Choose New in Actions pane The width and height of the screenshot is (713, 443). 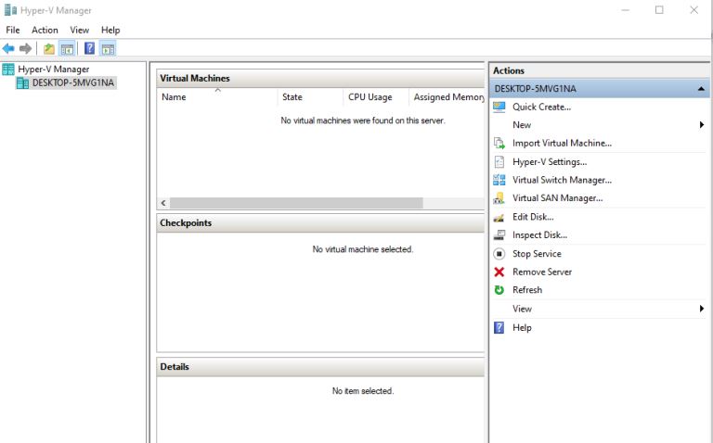point(522,125)
